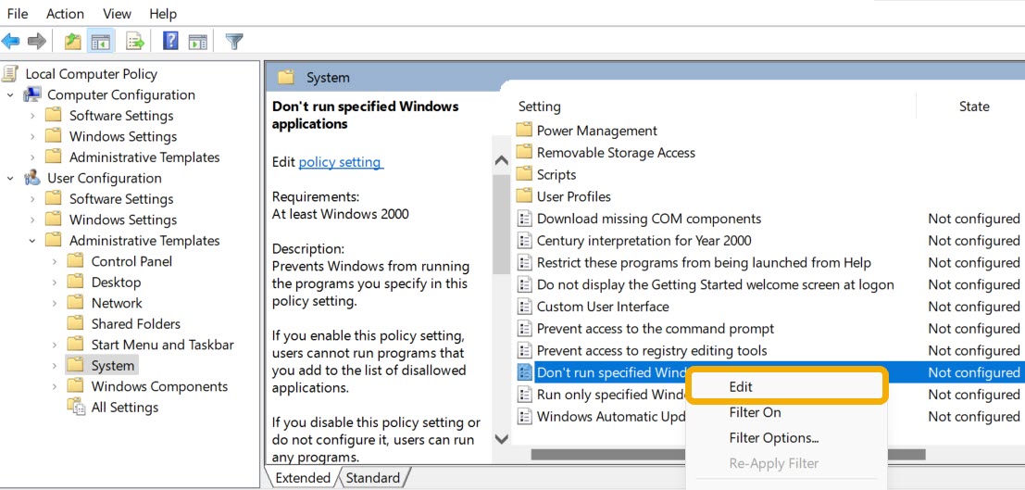Select the Control Panel tree item
Screen dimensions: 1025x490
[x=131, y=261]
